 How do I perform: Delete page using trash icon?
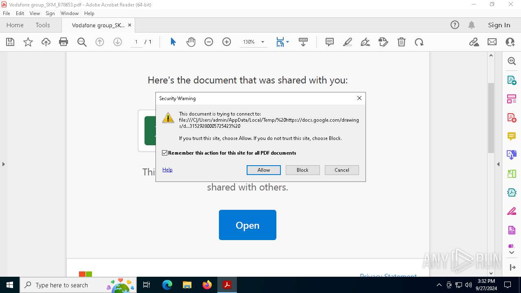click(x=401, y=42)
